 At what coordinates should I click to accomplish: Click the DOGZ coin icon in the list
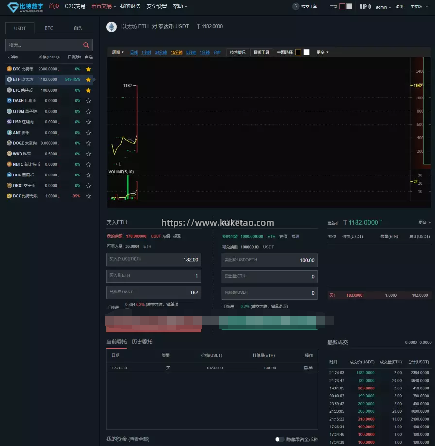9,143
